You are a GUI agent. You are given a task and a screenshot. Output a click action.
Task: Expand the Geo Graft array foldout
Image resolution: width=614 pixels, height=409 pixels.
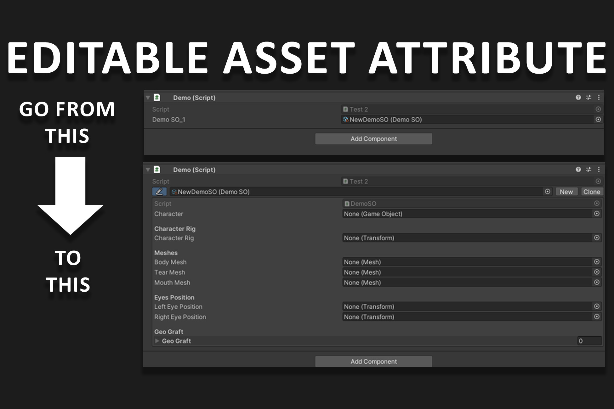(x=157, y=341)
